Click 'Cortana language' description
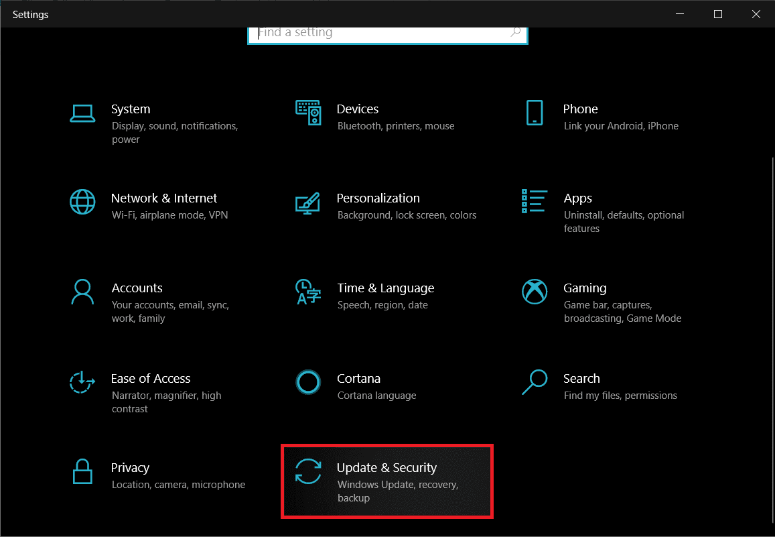 pyautogui.click(x=376, y=396)
